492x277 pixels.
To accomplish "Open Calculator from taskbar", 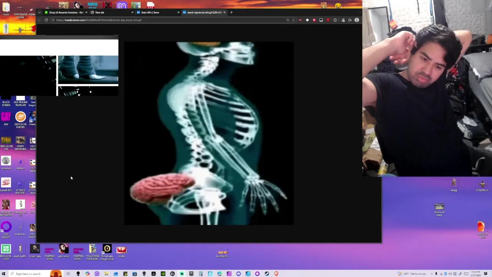I will point(201,274).
